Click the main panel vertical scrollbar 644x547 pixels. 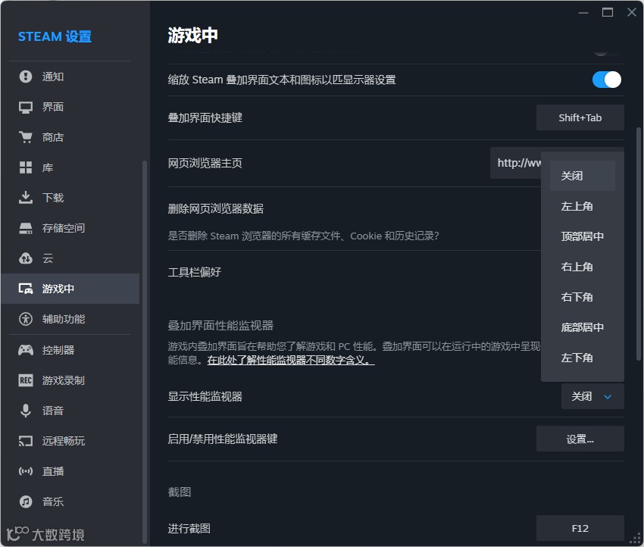click(x=639, y=245)
